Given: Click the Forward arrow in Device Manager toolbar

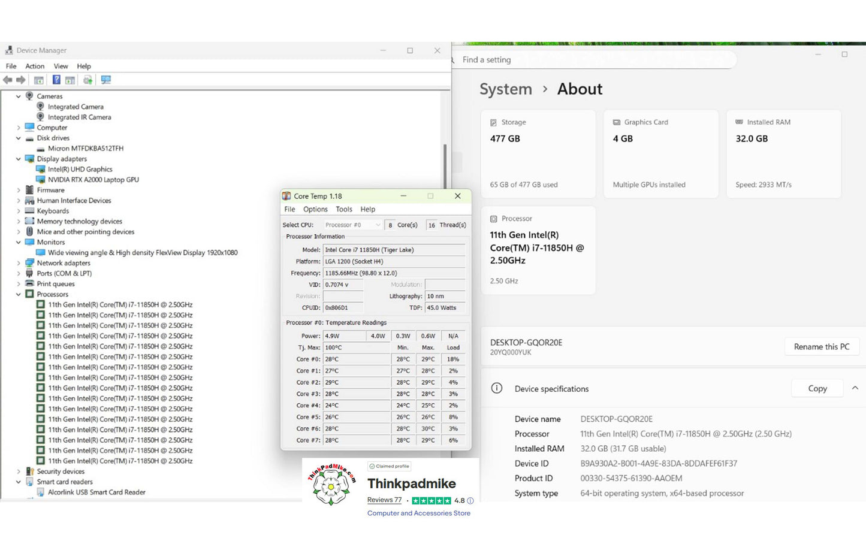Looking at the screenshot, I should point(21,80).
